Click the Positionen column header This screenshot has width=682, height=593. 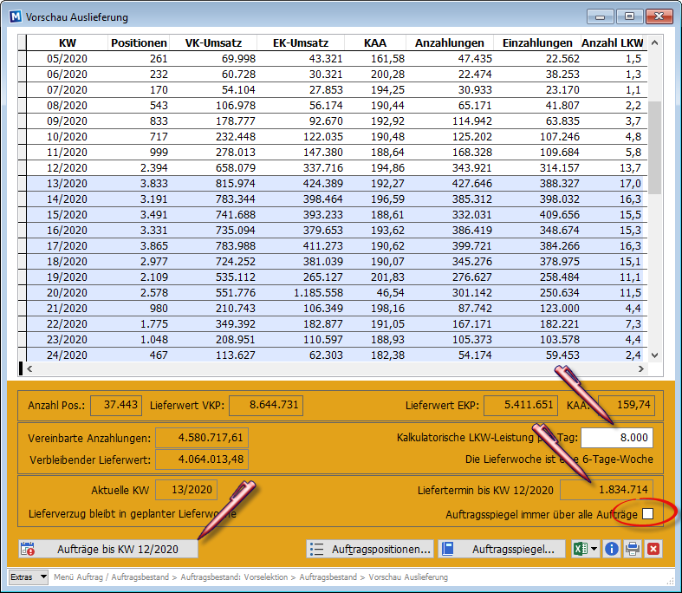pos(139,43)
